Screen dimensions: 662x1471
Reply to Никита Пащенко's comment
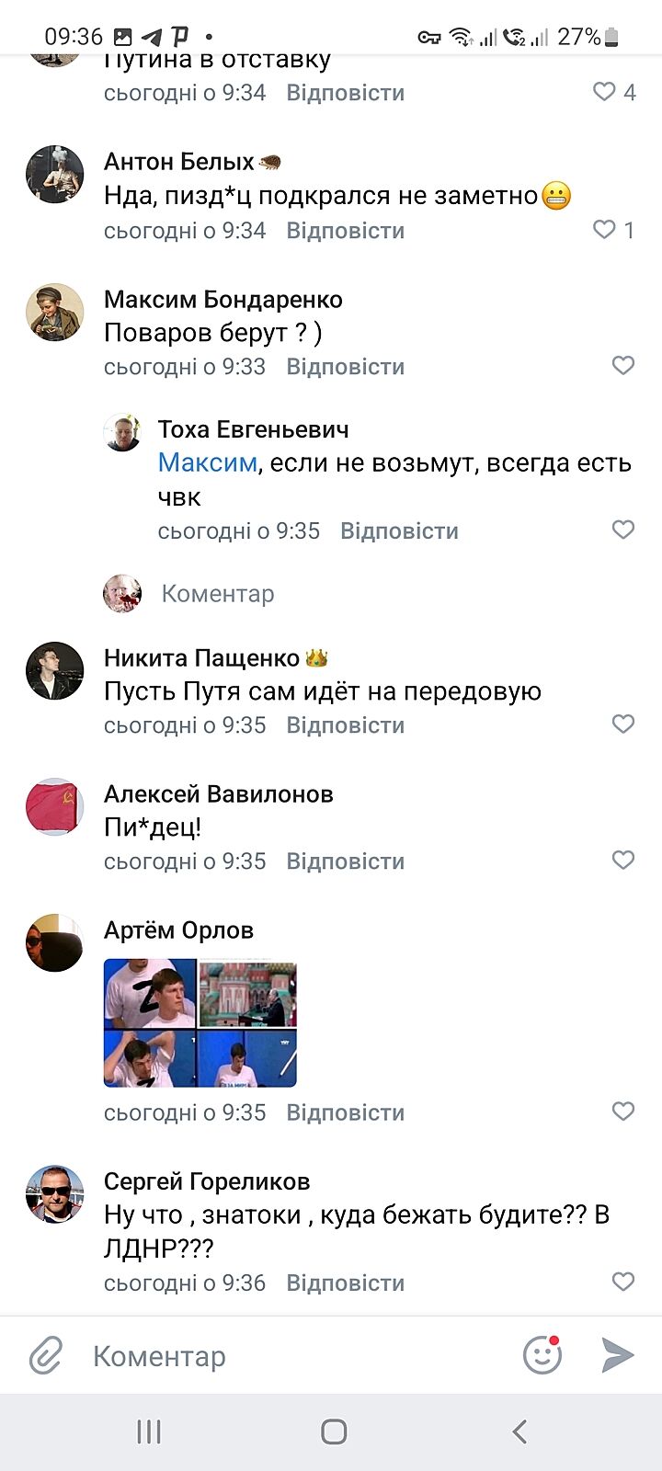[x=345, y=725]
